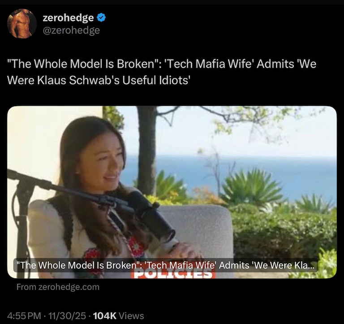Open the zerohedge display name link

point(68,17)
